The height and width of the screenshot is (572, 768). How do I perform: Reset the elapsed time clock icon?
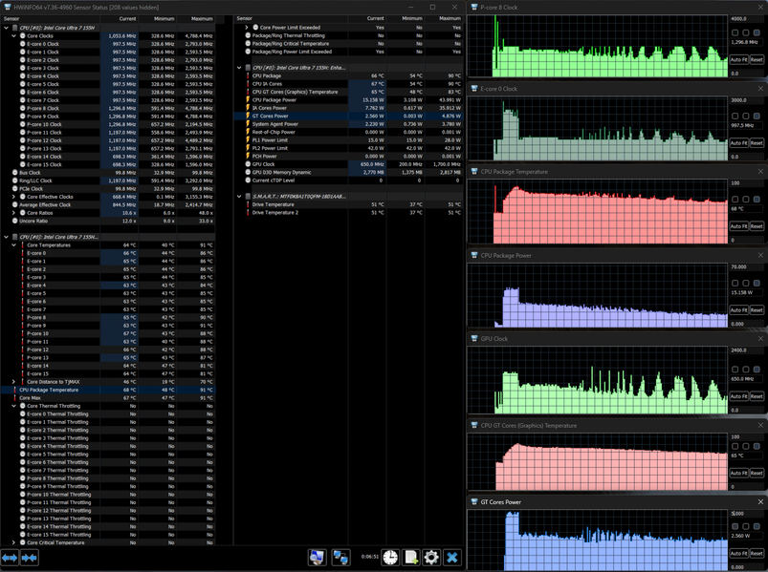(x=390, y=558)
